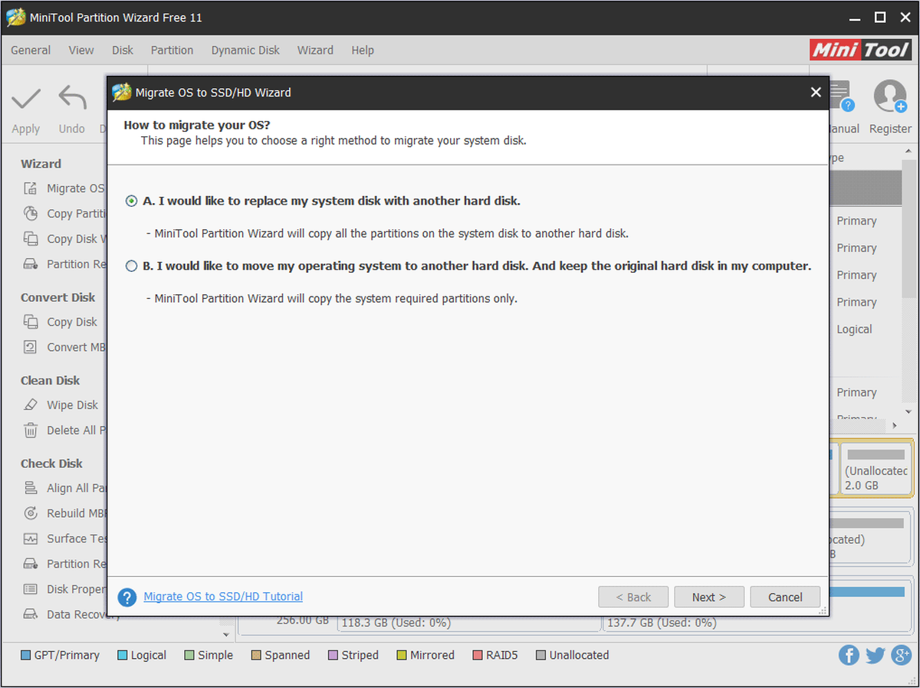
Task: Click the RAID5 legend color swatch
Action: pyautogui.click(x=478, y=656)
